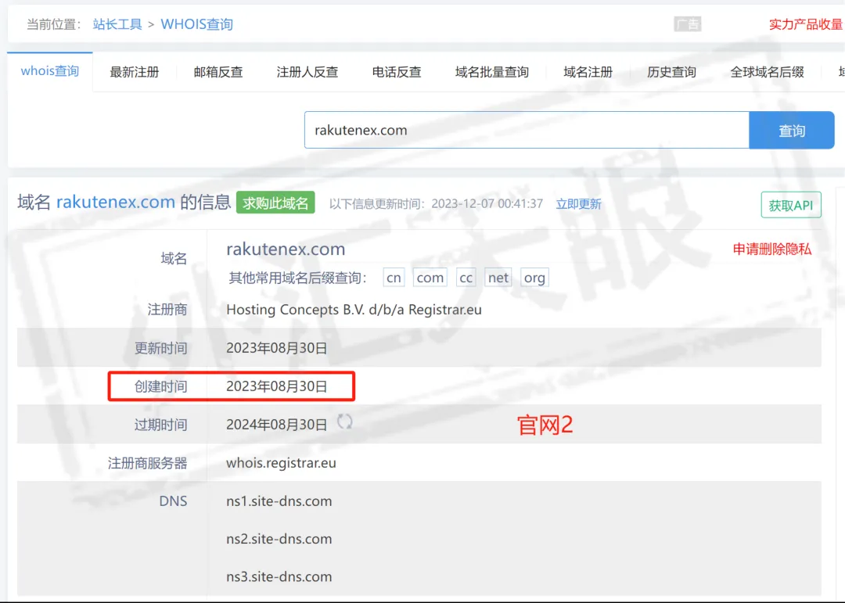
Task: Switch to the 域名注册 tab
Action: click(588, 72)
